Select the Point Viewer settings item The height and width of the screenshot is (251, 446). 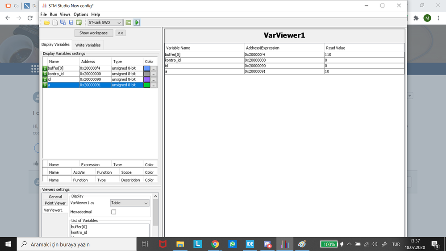click(x=55, y=203)
